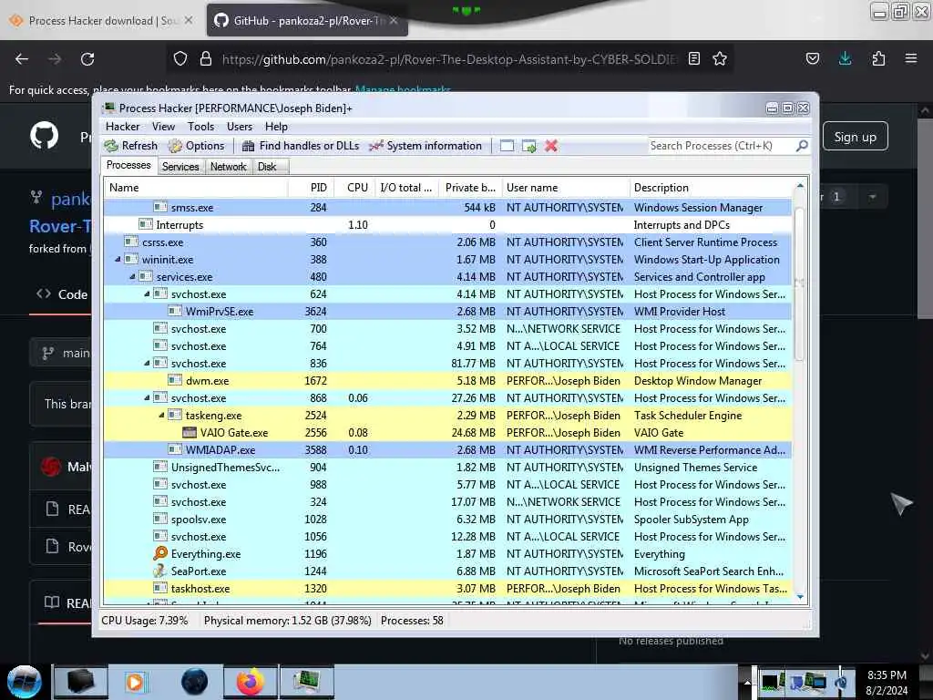933x700 pixels.
Task: Open the Tools menu
Action: tap(200, 126)
